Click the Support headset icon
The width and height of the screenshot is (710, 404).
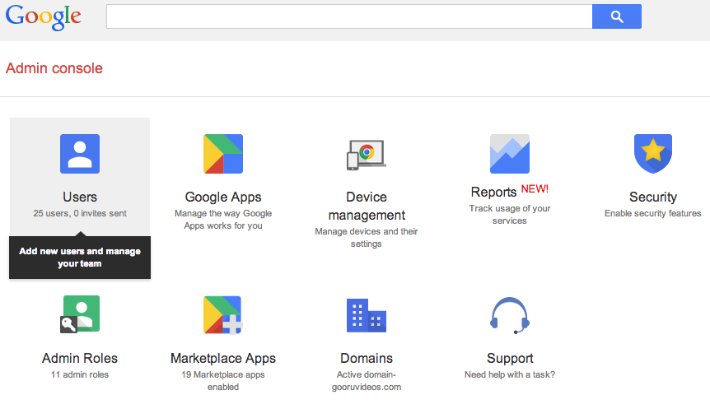[x=509, y=314]
